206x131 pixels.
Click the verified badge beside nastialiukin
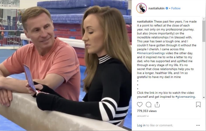tap(167, 8)
